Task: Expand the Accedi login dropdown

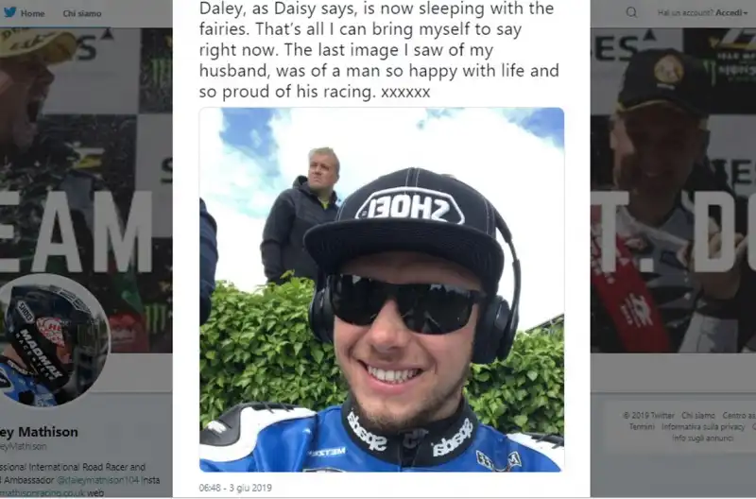Action: [731, 13]
